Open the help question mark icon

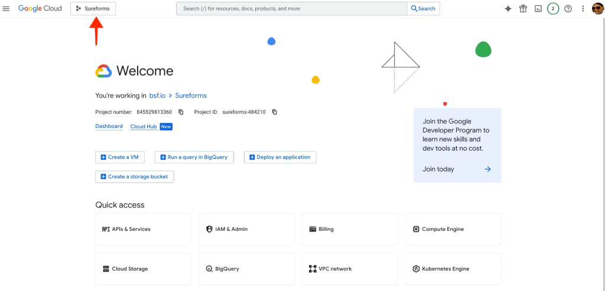click(x=568, y=8)
